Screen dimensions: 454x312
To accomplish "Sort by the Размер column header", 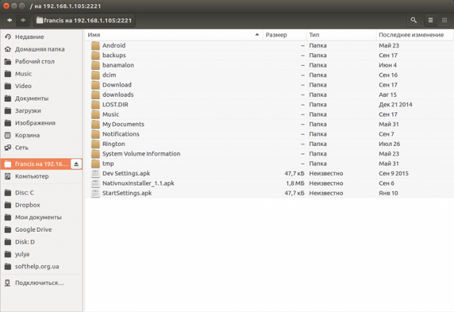I will pos(284,35).
